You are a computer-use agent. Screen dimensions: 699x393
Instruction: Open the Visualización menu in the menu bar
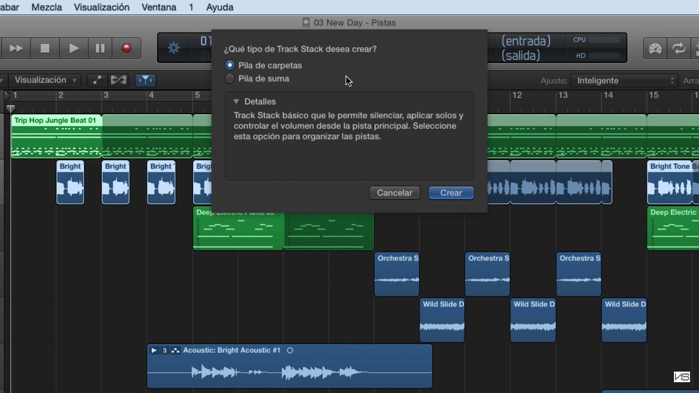click(102, 7)
